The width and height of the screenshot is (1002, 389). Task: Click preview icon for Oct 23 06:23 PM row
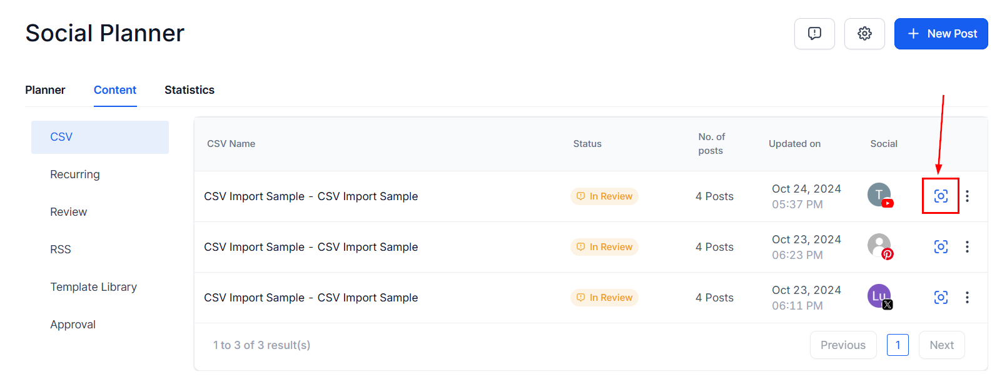point(941,247)
